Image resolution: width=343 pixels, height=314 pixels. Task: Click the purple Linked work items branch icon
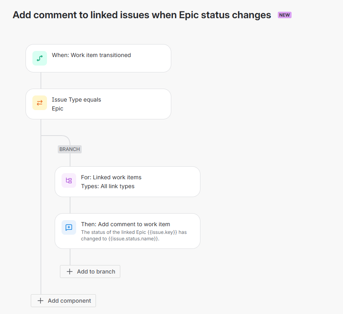[x=69, y=180]
